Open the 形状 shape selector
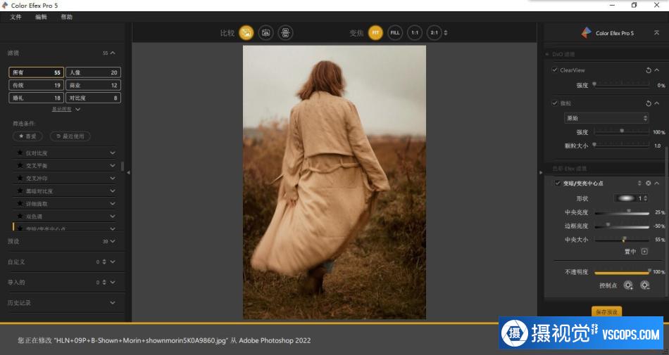Screen dimensions: 669x355 (630, 198)
